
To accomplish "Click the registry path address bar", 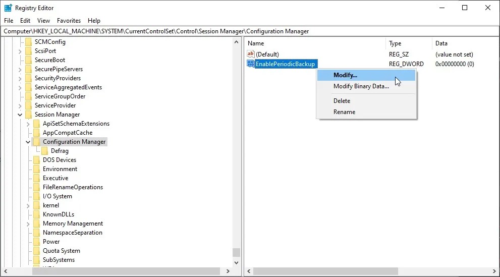I will [x=249, y=31].
